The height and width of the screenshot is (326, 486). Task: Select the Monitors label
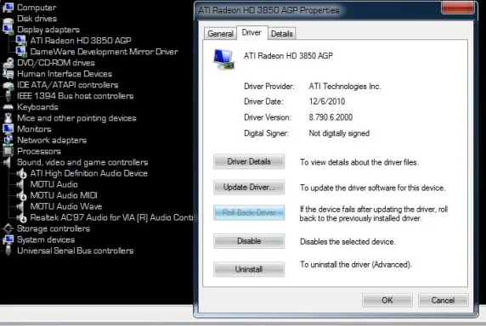[x=34, y=129]
